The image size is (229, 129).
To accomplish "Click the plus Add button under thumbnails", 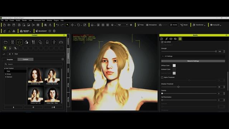I will point(33,107).
